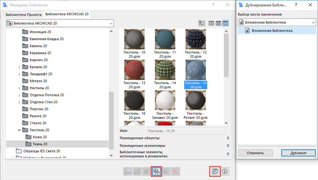318x180 pixels.
Task: Select Кожа 20 subfolder
Action: coord(36,137)
